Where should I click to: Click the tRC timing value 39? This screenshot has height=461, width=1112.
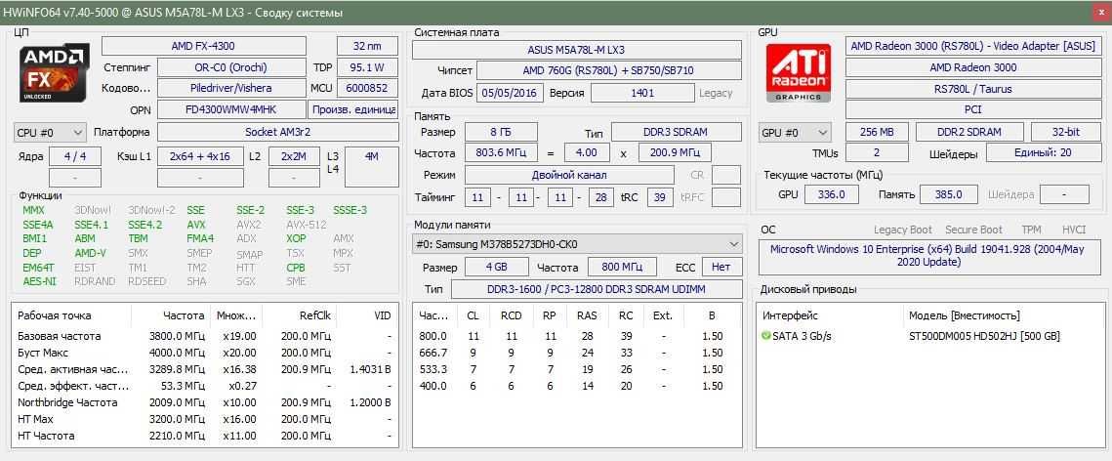click(x=660, y=197)
